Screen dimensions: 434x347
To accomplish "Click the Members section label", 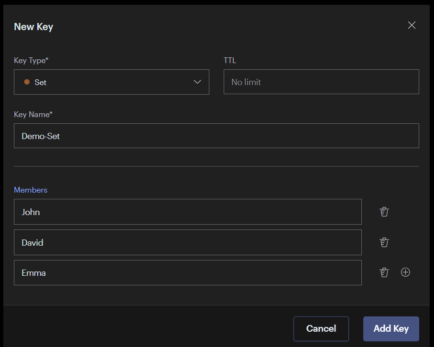I will click(x=31, y=190).
